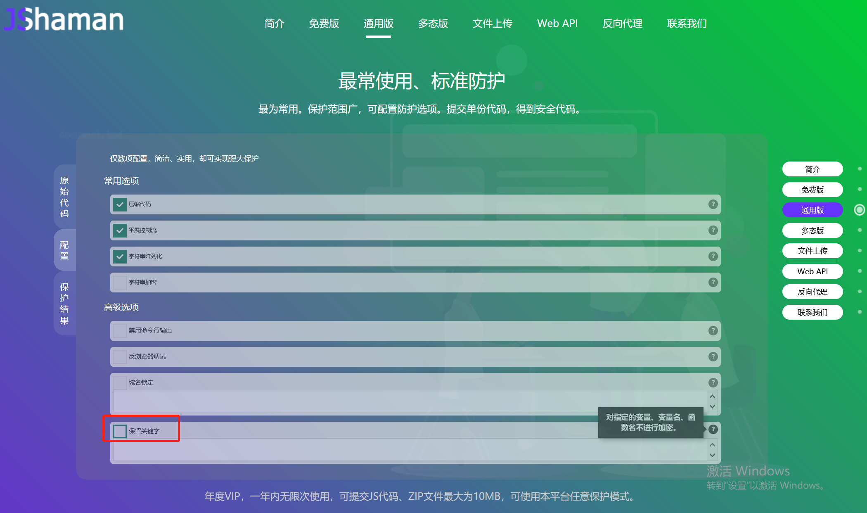Open 多态版 from the top navigation
The height and width of the screenshot is (513, 867).
(x=433, y=24)
